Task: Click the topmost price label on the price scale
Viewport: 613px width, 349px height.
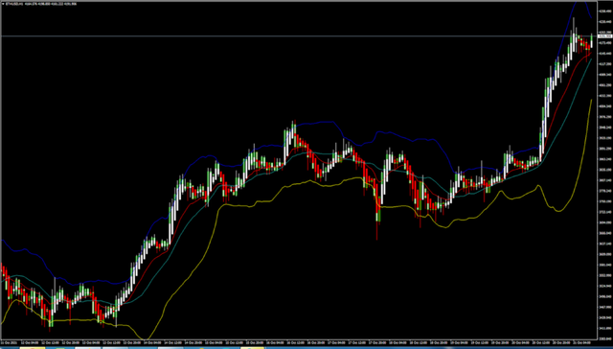Action: coord(605,12)
